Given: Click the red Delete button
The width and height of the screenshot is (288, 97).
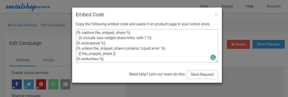Looking at the screenshot, I should [x=238, y=44].
